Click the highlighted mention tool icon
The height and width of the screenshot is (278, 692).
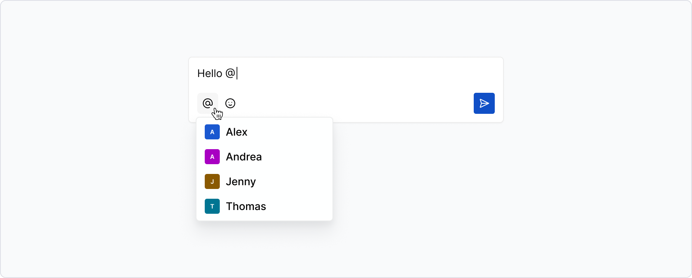(x=208, y=103)
